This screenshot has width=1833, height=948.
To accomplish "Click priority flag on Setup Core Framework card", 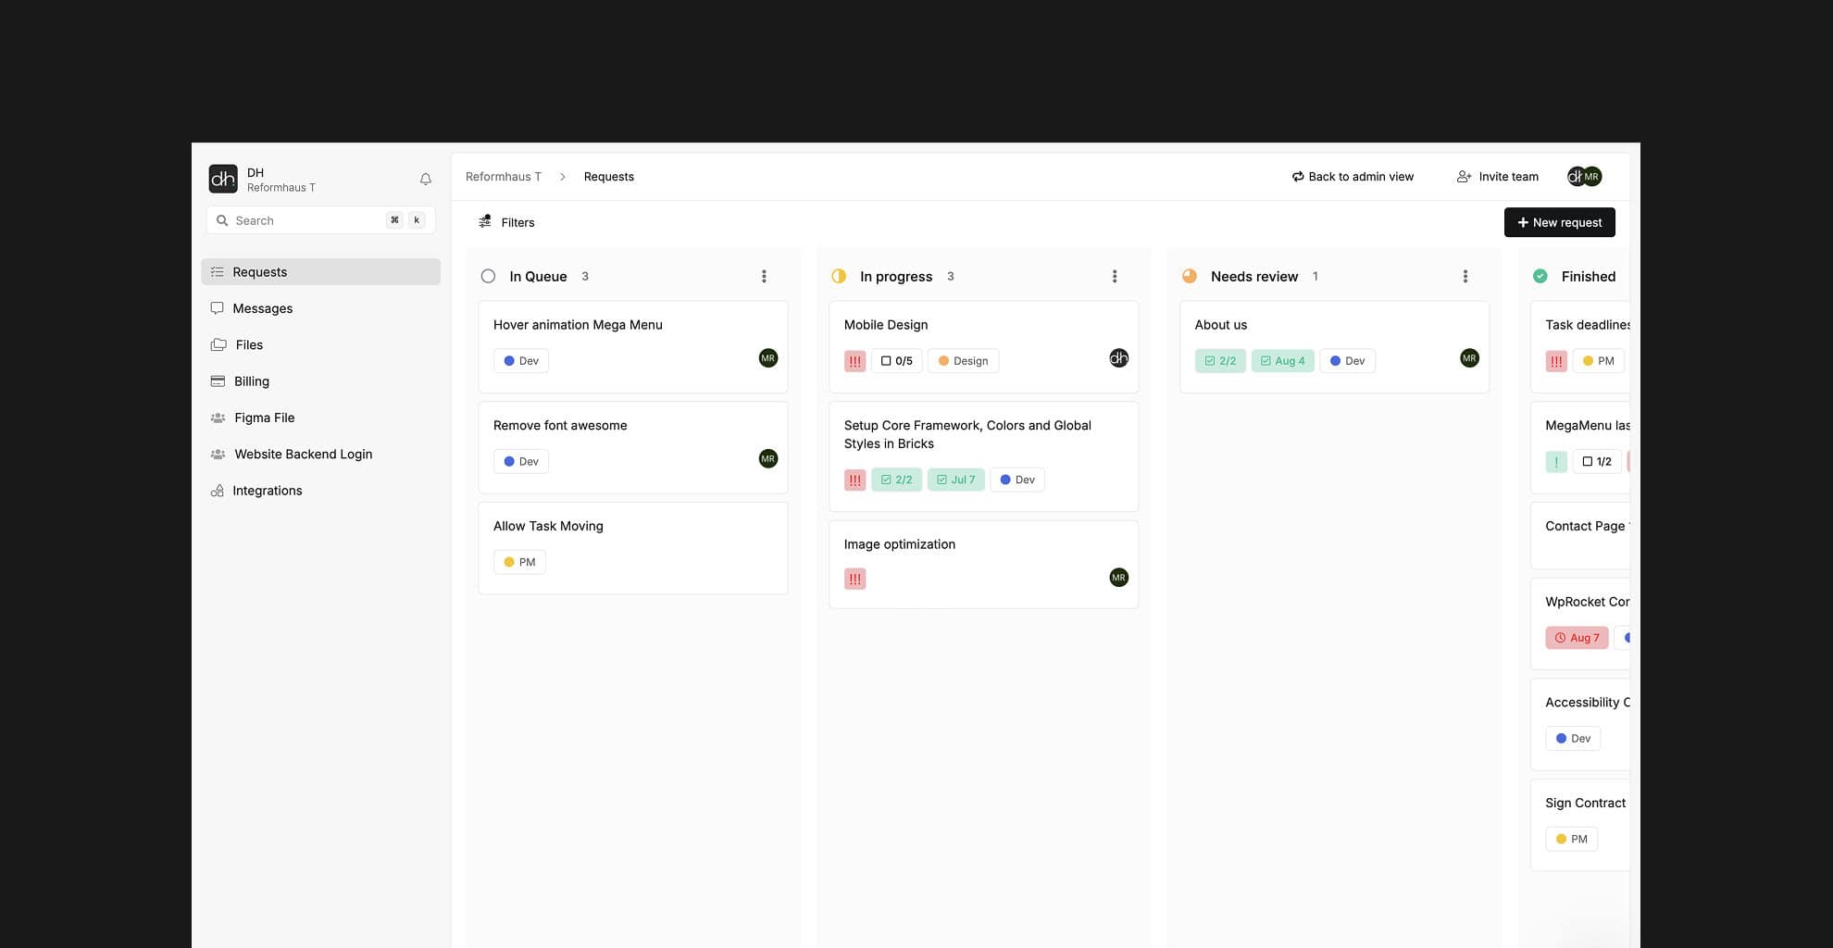I will (x=854, y=480).
